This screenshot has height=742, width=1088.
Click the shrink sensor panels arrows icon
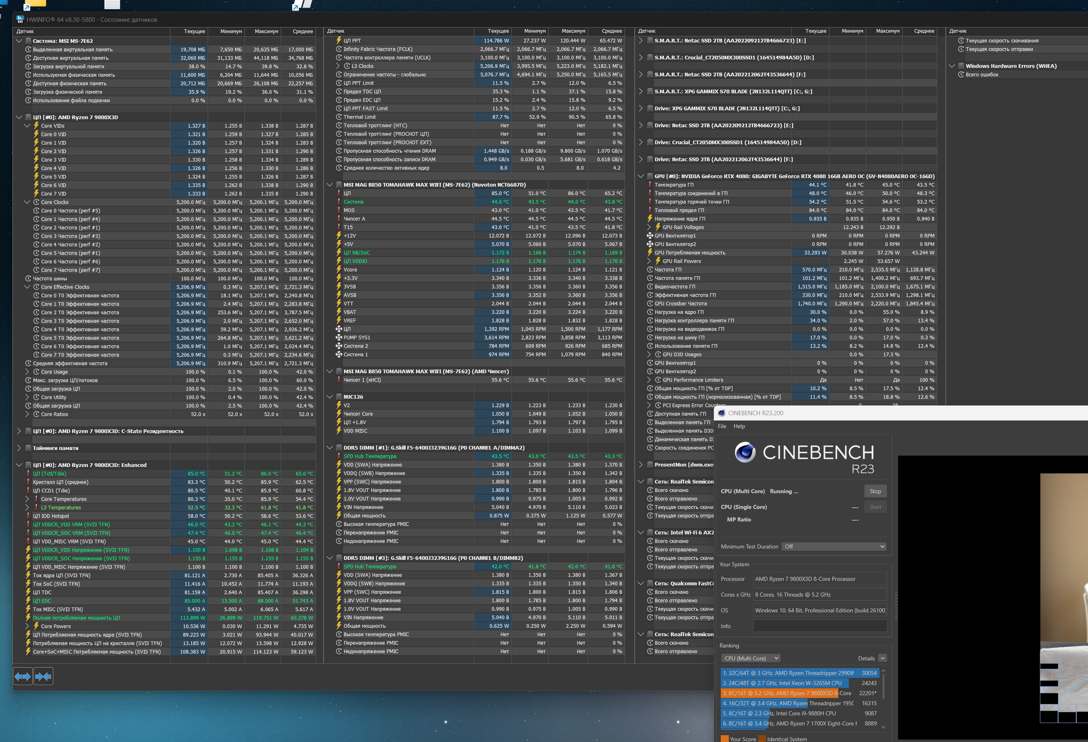coord(43,676)
